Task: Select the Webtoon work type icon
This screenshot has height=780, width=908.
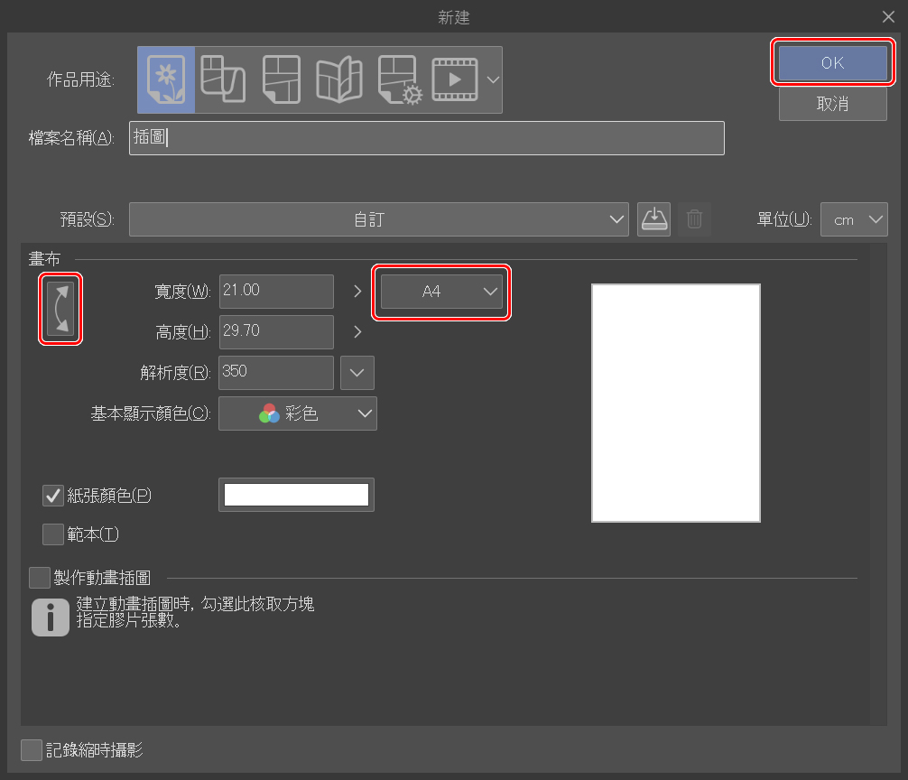Action: coord(222,79)
